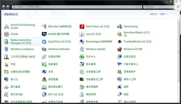
Task: Open the 備份與還原 icon
Action: [82, 87]
